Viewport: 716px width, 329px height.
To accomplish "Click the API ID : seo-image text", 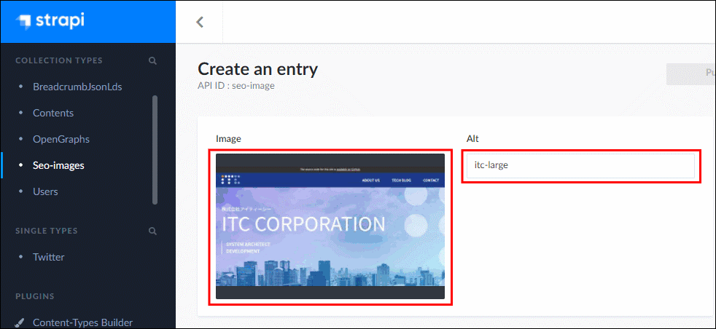I will pos(236,85).
